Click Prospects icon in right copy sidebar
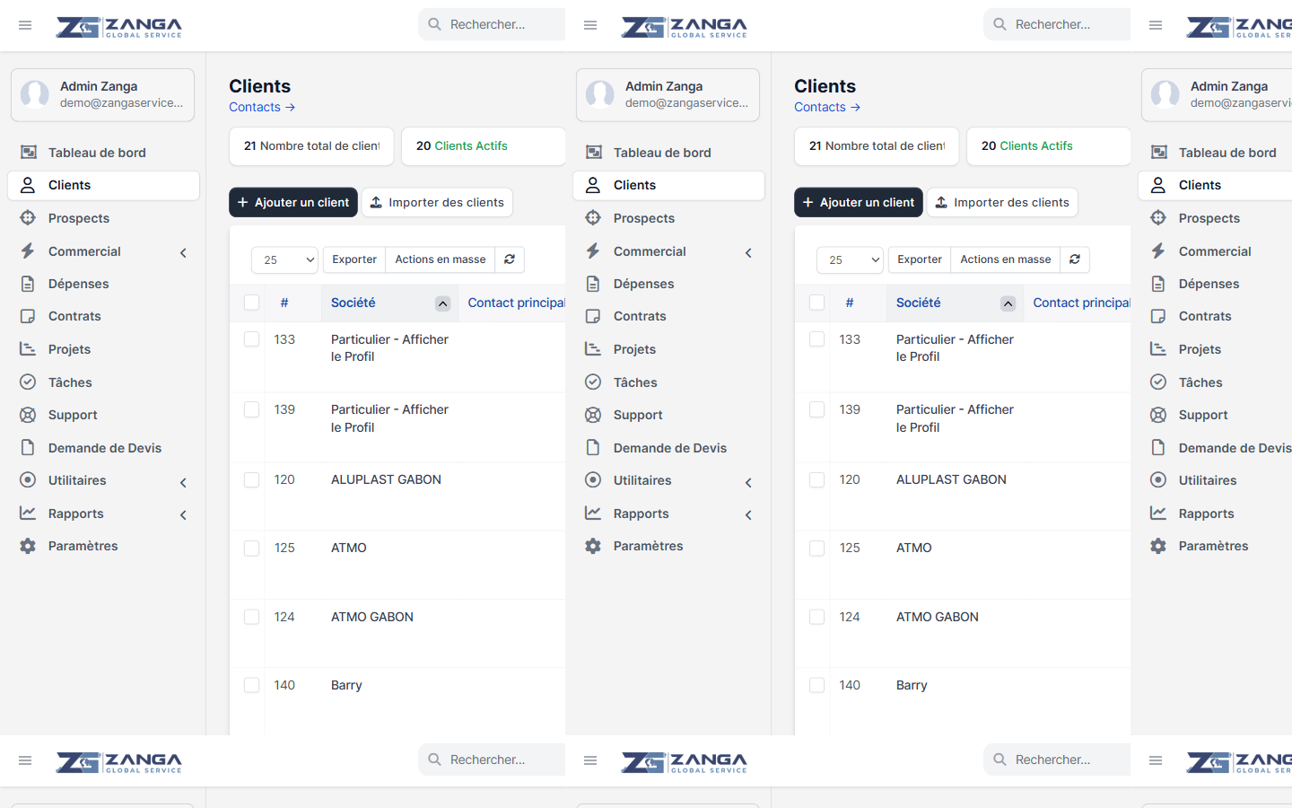Image resolution: width=1292 pixels, height=808 pixels. [x=1158, y=218]
